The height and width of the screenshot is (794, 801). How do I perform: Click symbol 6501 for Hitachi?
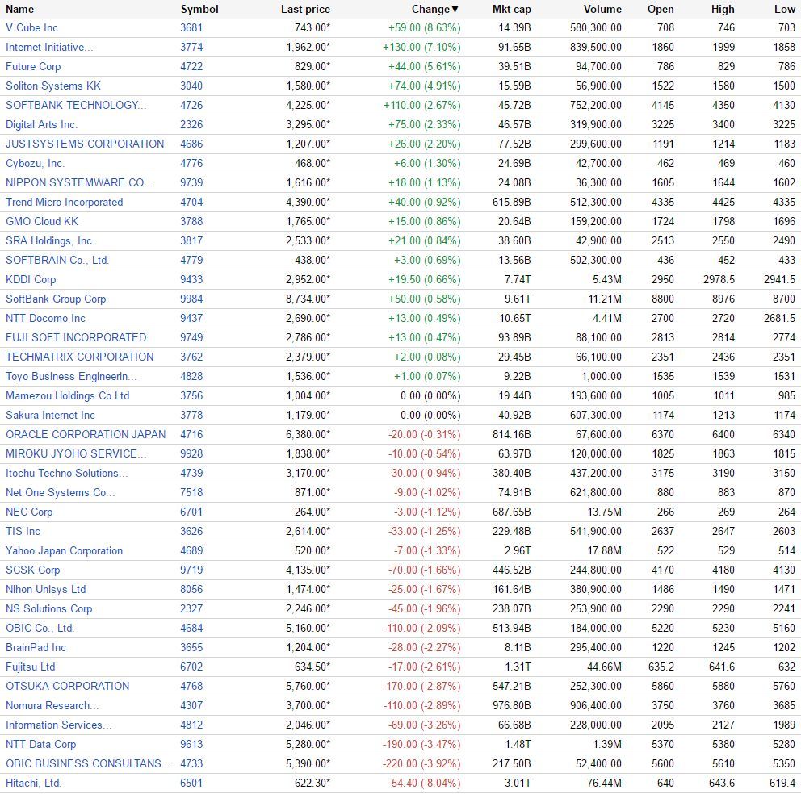[191, 784]
